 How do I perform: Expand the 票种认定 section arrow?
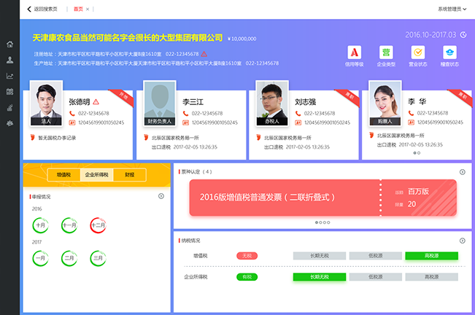coord(462,172)
